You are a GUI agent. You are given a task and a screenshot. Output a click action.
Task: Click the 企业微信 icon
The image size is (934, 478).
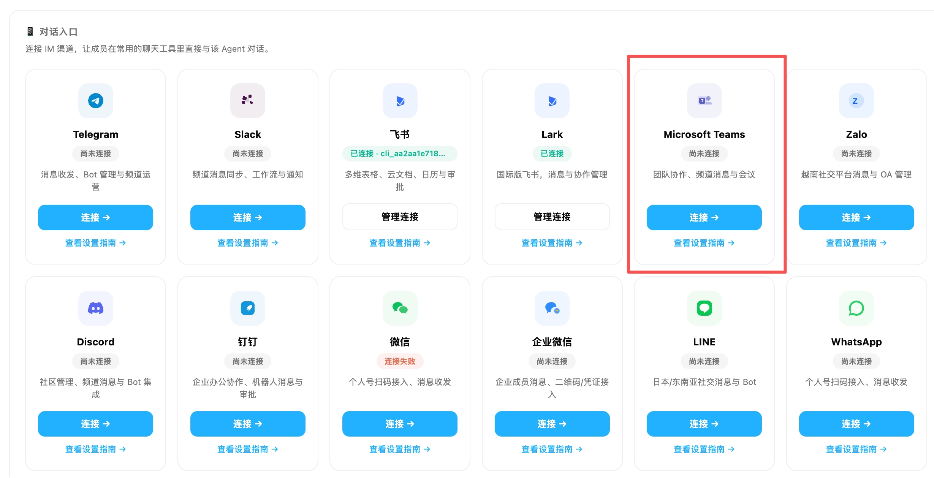click(x=552, y=308)
